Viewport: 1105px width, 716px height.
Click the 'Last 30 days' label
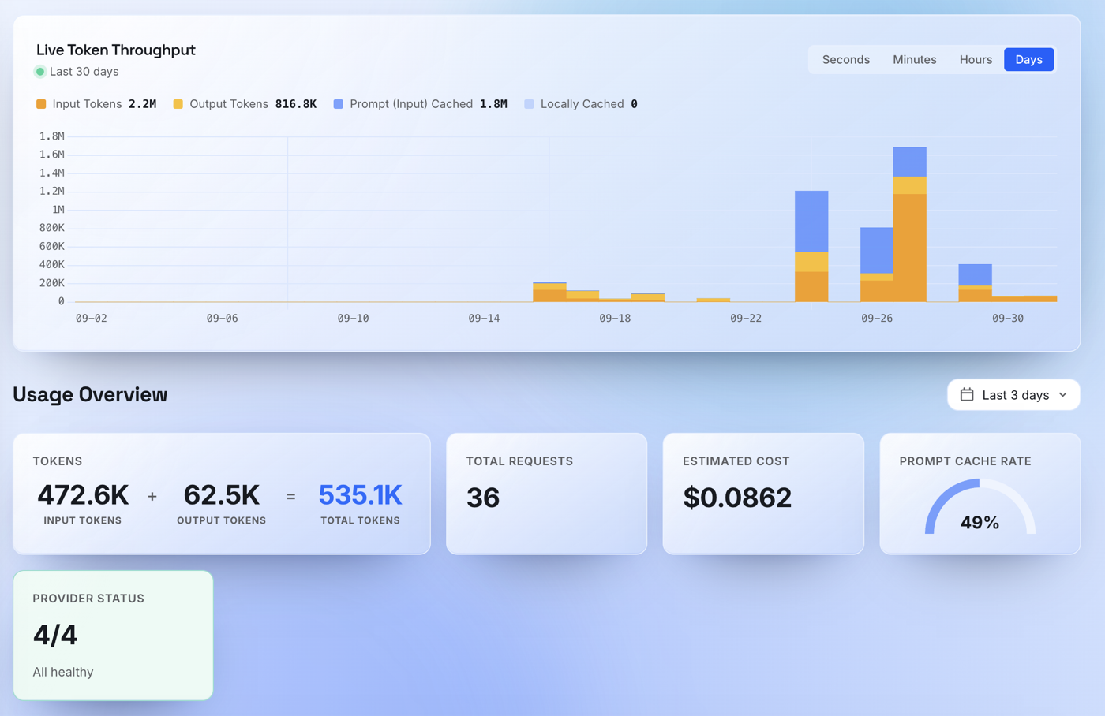(84, 72)
